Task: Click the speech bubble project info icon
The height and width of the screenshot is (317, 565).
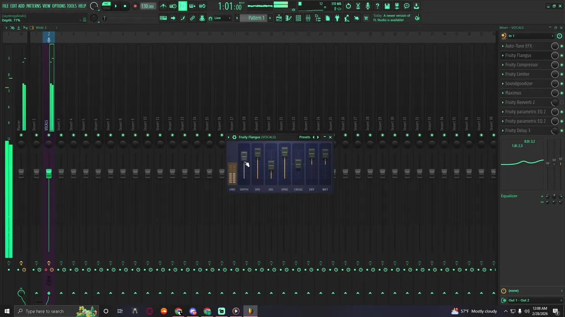Action: (407, 6)
